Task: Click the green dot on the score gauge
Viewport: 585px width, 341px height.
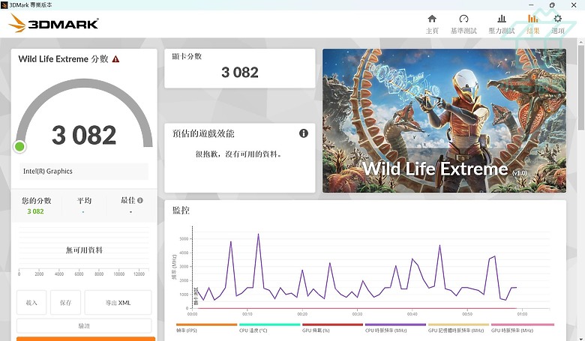Action: (x=19, y=146)
